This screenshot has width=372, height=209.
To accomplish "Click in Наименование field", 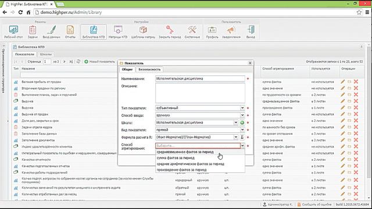I will [x=200, y=78].
